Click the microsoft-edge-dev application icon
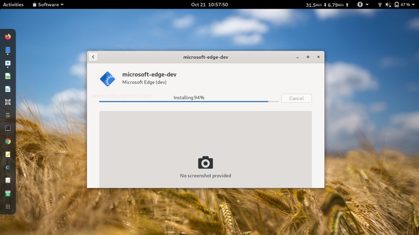Screen dimensions: 419x235 (x=107, y=79)
